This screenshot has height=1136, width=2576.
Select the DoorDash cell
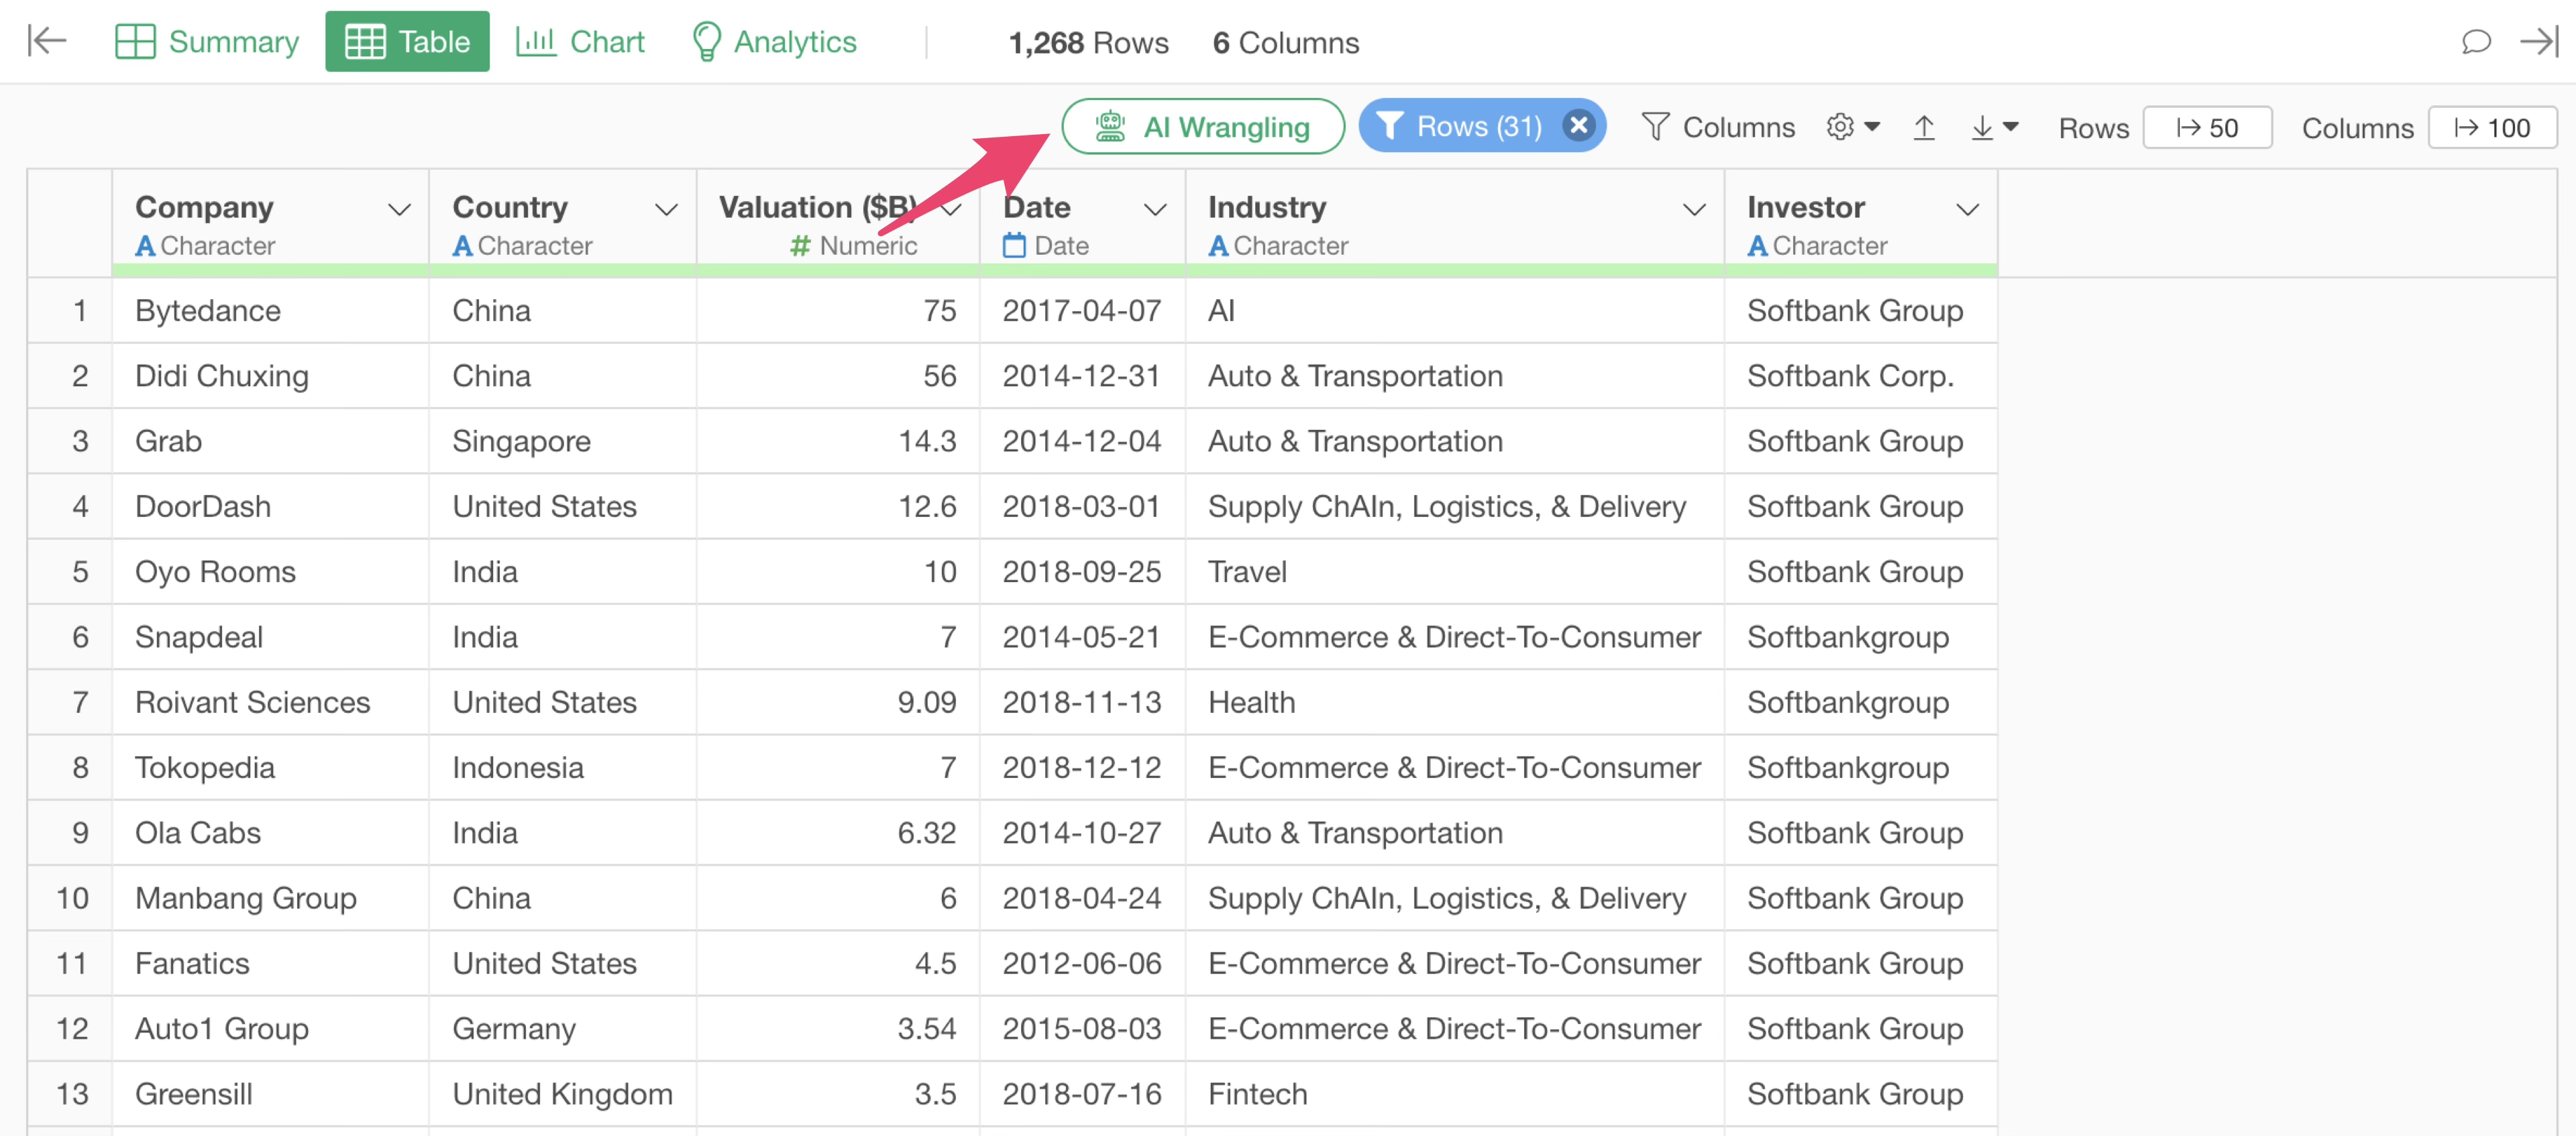(x=270, y=507)
